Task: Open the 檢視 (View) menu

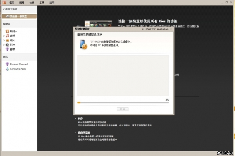Action: (x=32, y=3)
